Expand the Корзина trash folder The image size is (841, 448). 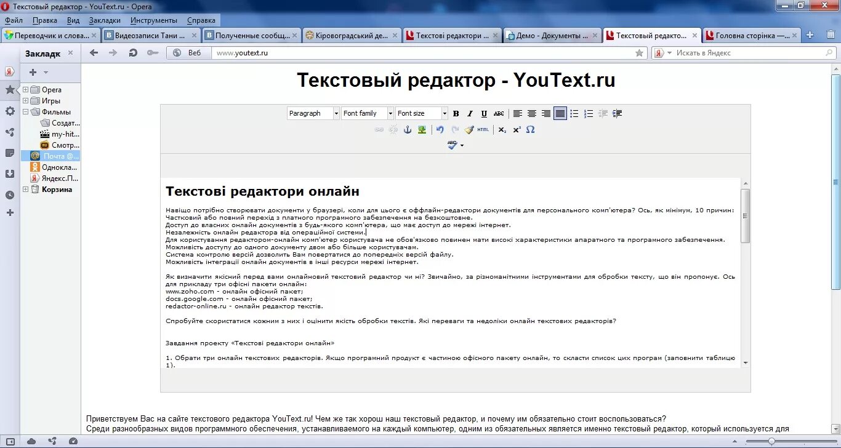(26, 190)
